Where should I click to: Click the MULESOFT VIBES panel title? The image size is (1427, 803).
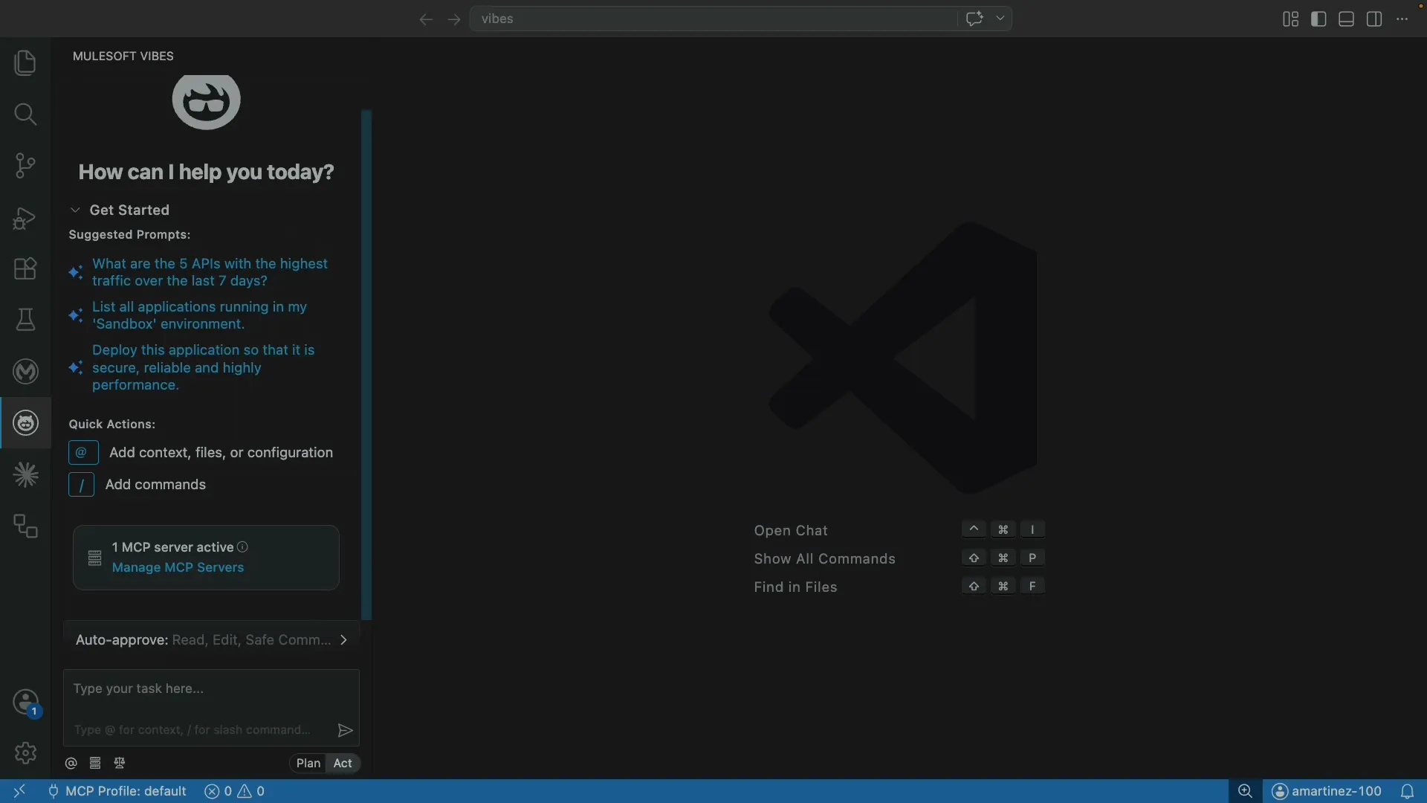tap(123, 57)
